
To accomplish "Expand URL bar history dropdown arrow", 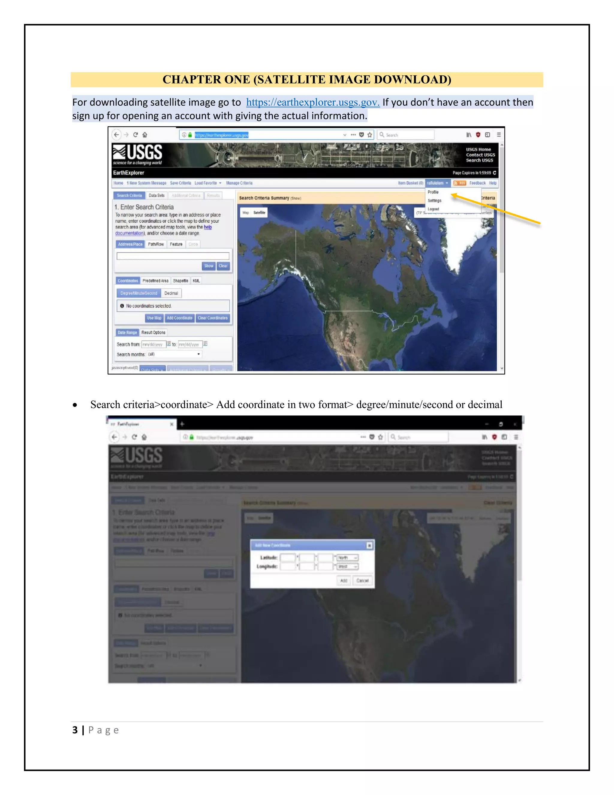I will tap(344, 135).
